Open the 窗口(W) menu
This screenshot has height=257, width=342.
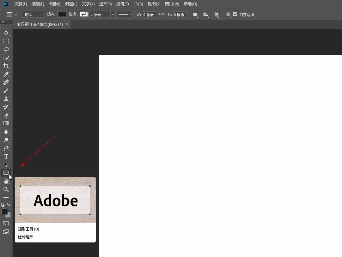(172, 4)
